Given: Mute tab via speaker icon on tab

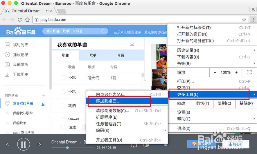Looking at the screenshot, I should click(47, 11).
